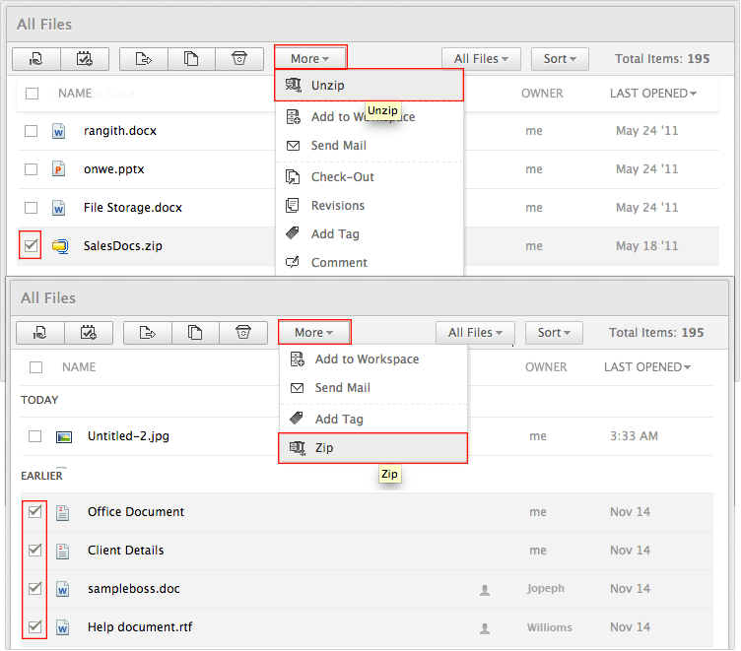Expand the Sort dropdown in the lower panel
The width and height of the screenshot is (741, 651).
(x=554, y=333)
